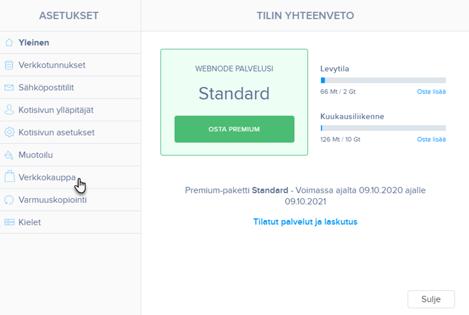The width and height of the screenshot is (469, 315).
Task: Click the person icon for Kotisivun ylläpitäjät
Action: (9, 110)
